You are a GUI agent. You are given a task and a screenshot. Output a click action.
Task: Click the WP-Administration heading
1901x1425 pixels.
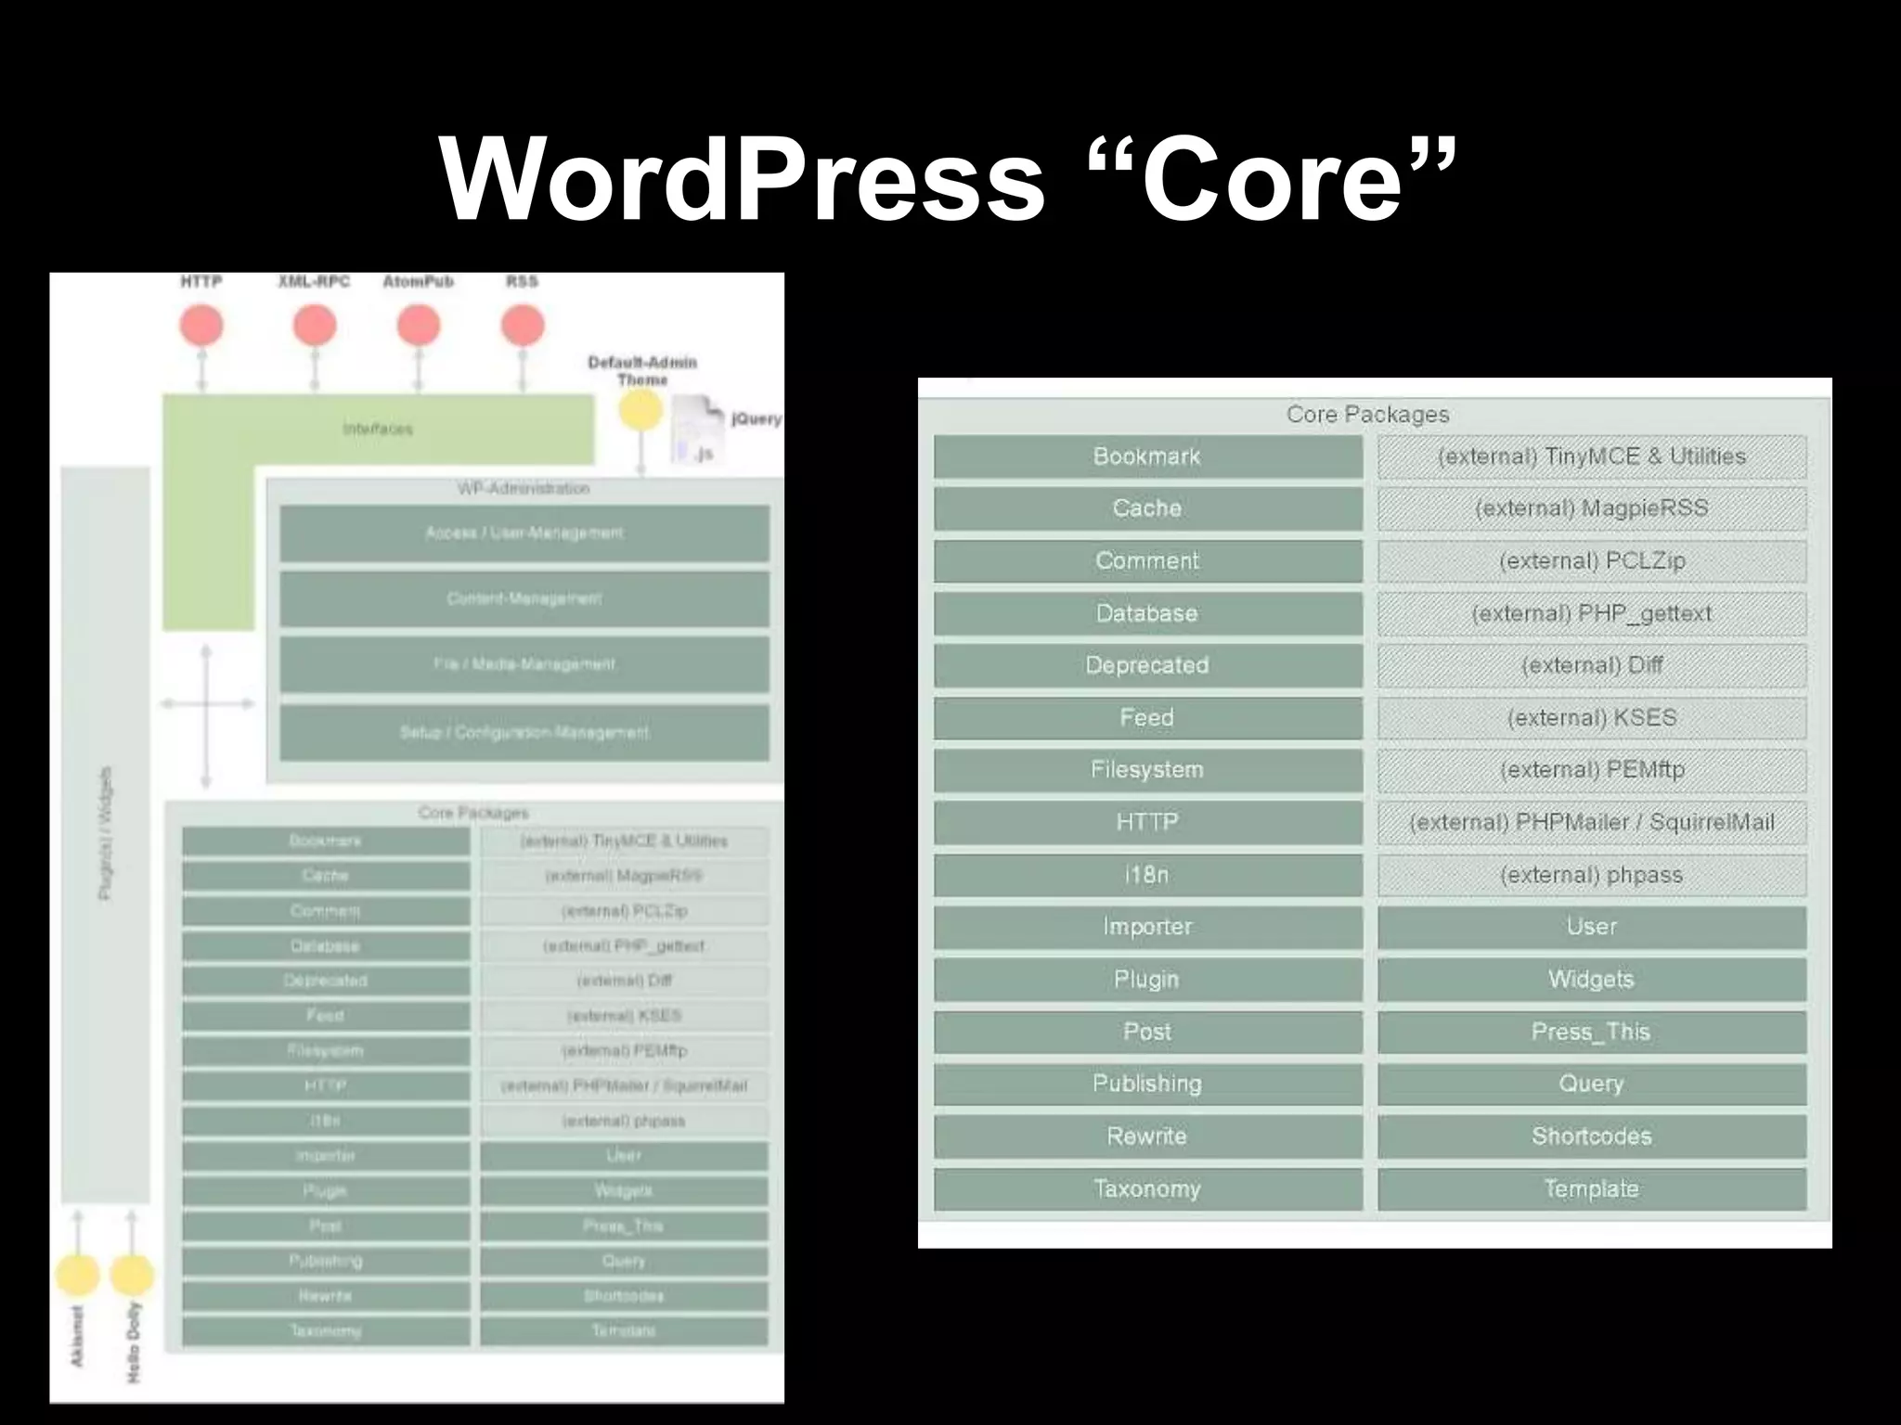[524, 489]
